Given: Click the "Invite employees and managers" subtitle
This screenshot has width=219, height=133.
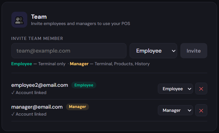Looking at the screenshot, I should pyautogui.click(x=81, y=23).
